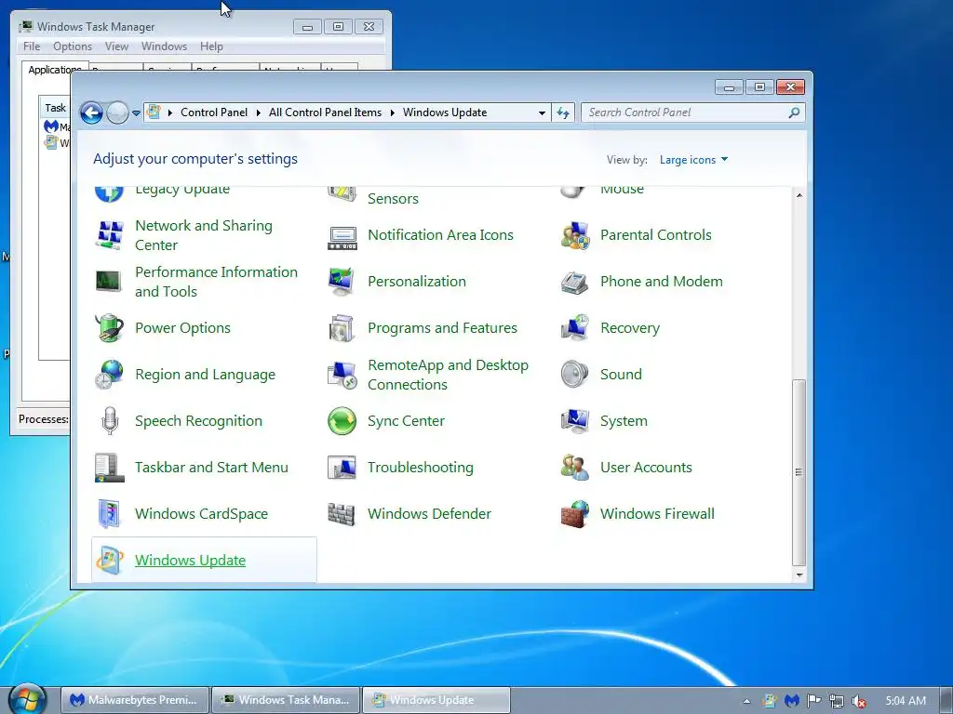Open the green Sync Center icon
The height and width of the screenshot is (714, 953).
(342, 421)
